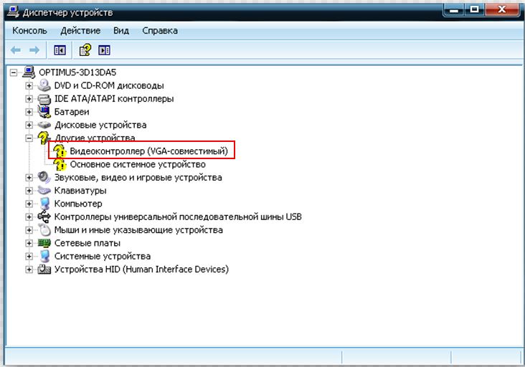Minimize the Диспетчер устройств window

(x=454, y=10)
